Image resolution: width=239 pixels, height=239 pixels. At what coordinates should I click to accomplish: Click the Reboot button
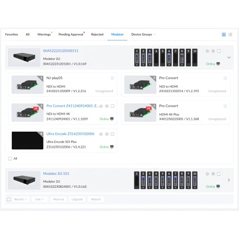pyautogui.click(x=96, y=199)
